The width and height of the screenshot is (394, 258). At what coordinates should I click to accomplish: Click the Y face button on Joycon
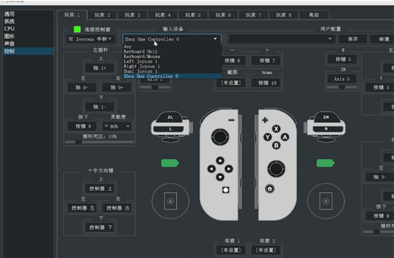tap(268, 137)
